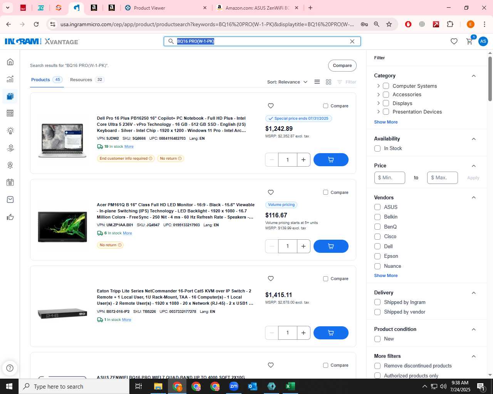Collapse the Product condition section
Image resolution: width=493 pixels, height=394 pixels.
coord(474,329)
